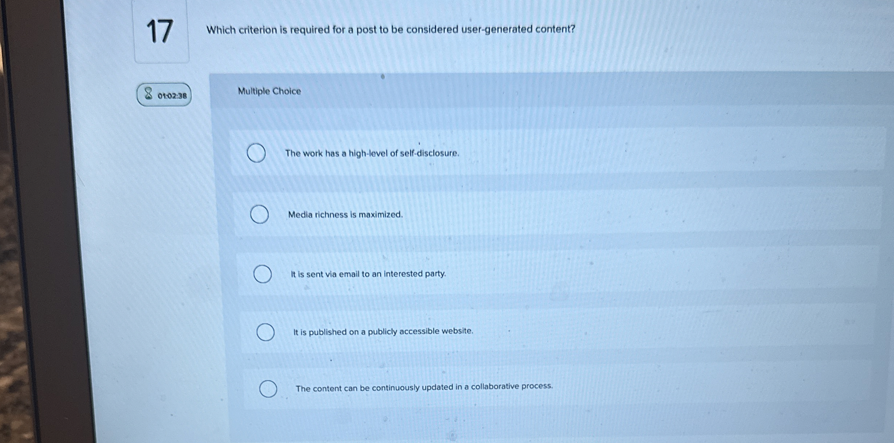
Task: Click the small dot marker above Multiple Choice
Action: [x=383, y=77]
